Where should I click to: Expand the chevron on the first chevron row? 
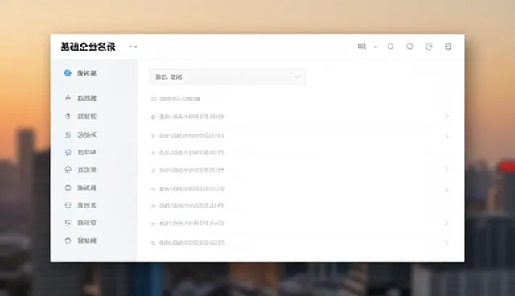point(447,116)
